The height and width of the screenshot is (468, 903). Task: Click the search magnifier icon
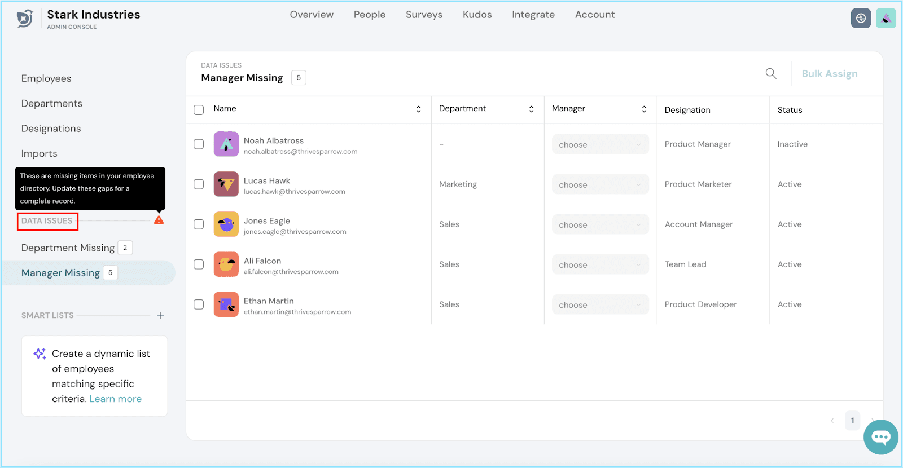pos(771,73)
